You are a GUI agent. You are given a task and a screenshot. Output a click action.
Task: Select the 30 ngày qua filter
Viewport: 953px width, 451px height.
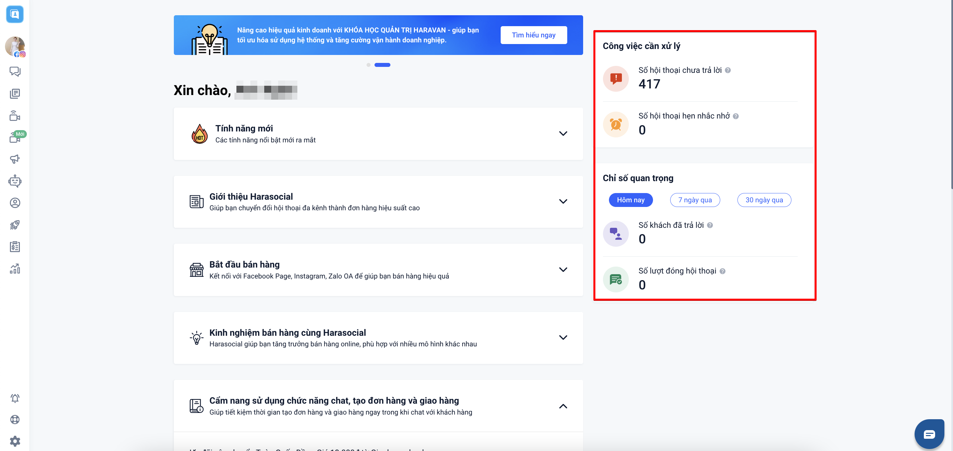(x=764, y=200)
